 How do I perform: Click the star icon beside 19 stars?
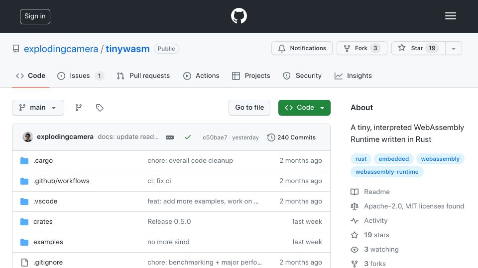(x=354, y=235)
